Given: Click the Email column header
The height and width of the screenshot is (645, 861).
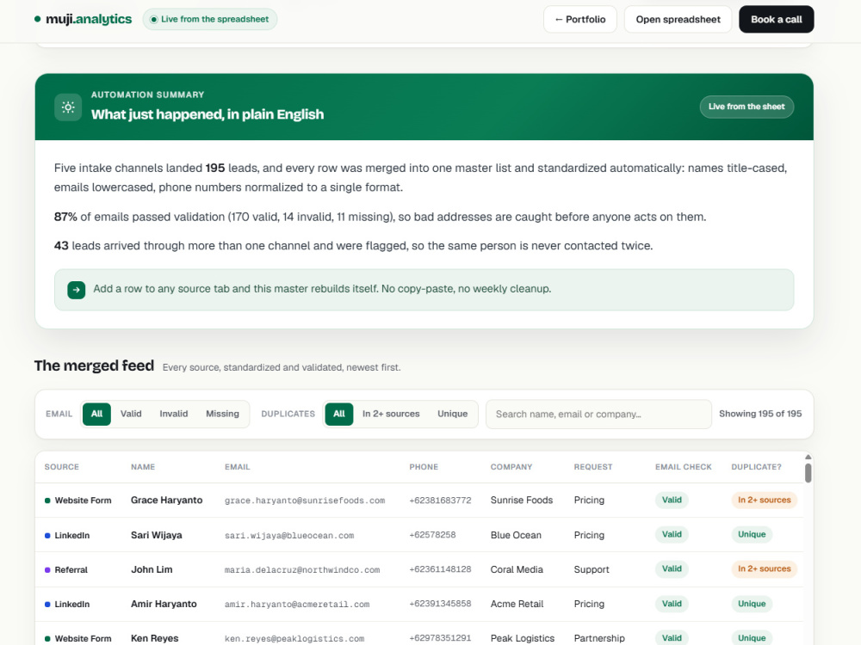Looking at the screenshot, I should pyautogui.click(x=238, y=467).
